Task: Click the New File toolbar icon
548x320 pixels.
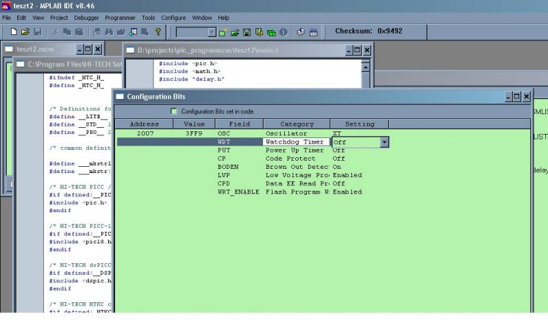Action: pos(14,31)
